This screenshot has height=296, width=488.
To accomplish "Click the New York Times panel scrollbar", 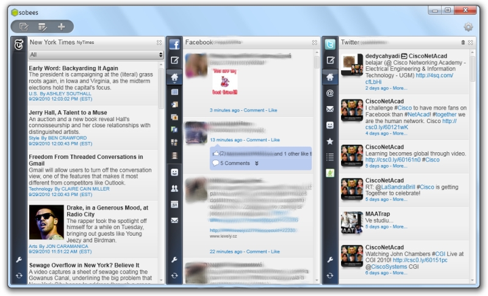I will pyautogui.click(x=161, y=88).
